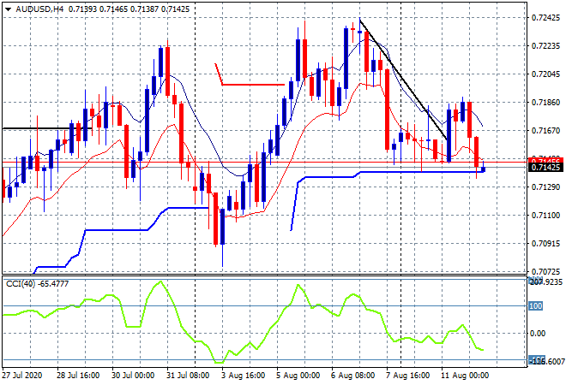
Task: Click the 0.70915 price axis value
Action: [545, 244]
